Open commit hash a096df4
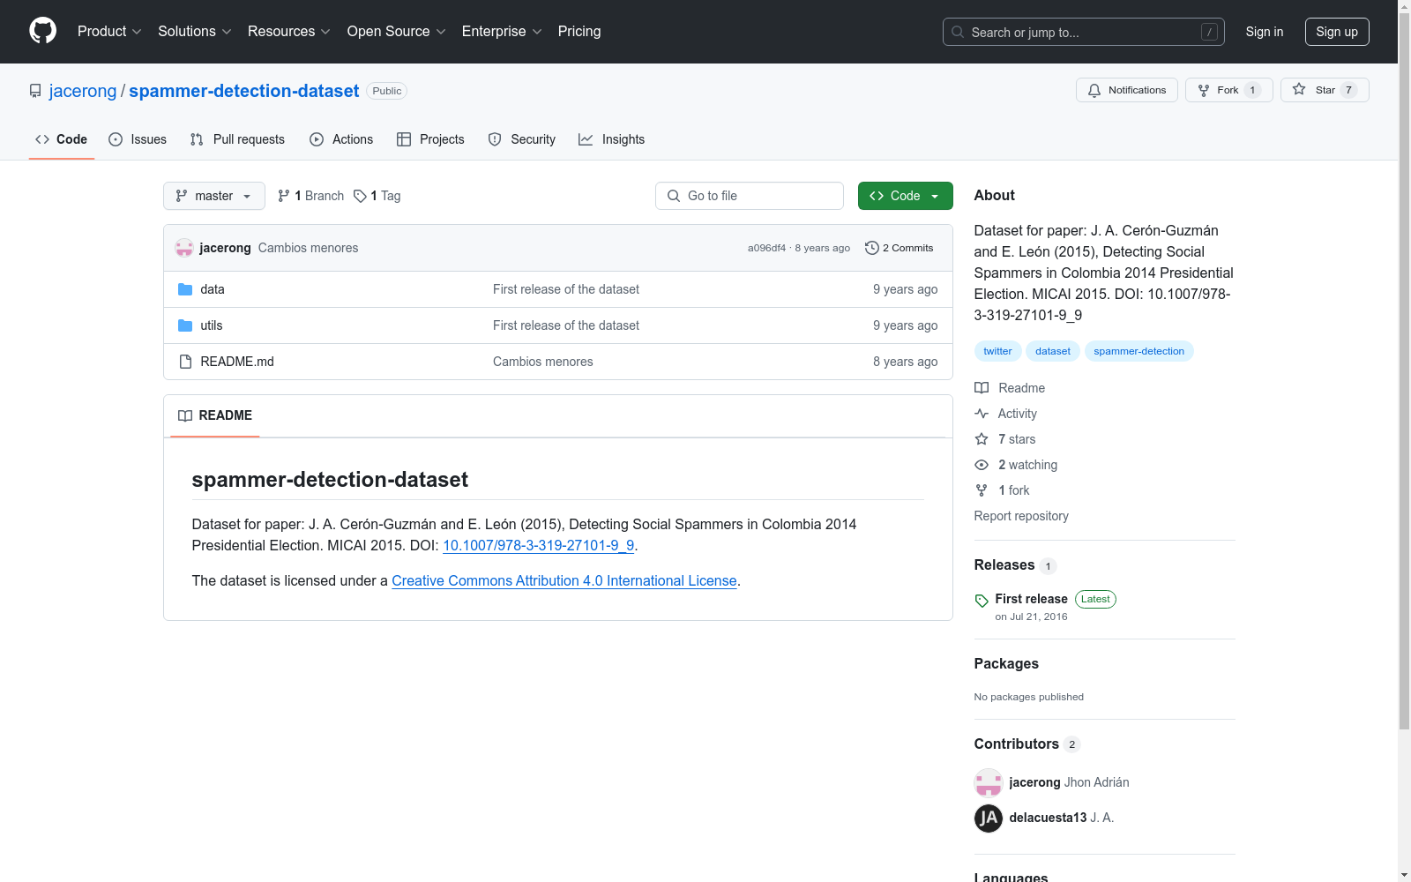The image size is (1411, 882). [766, 248]
